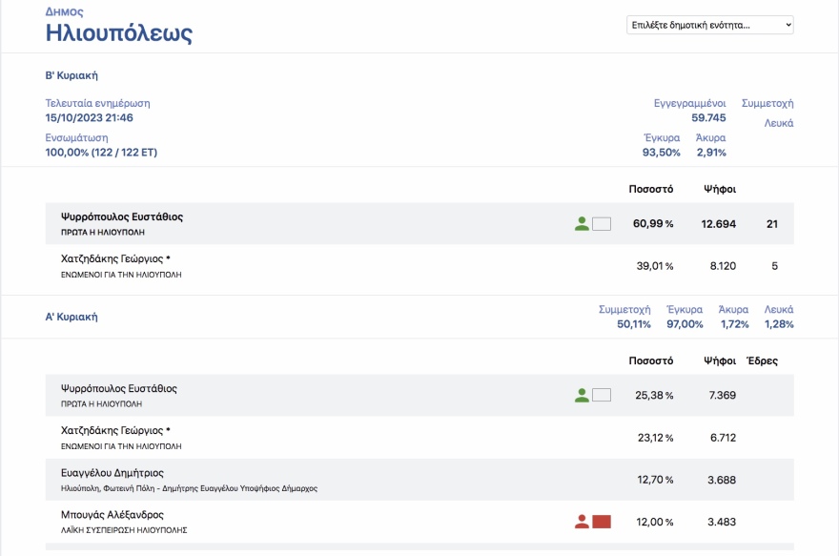Screen dimensions: 839x556
Task: Click green person icon in 25,38% row
Action: [x=582, y=395]
